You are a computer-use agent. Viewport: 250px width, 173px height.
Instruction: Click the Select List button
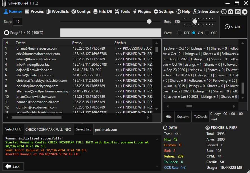(83, 129)
